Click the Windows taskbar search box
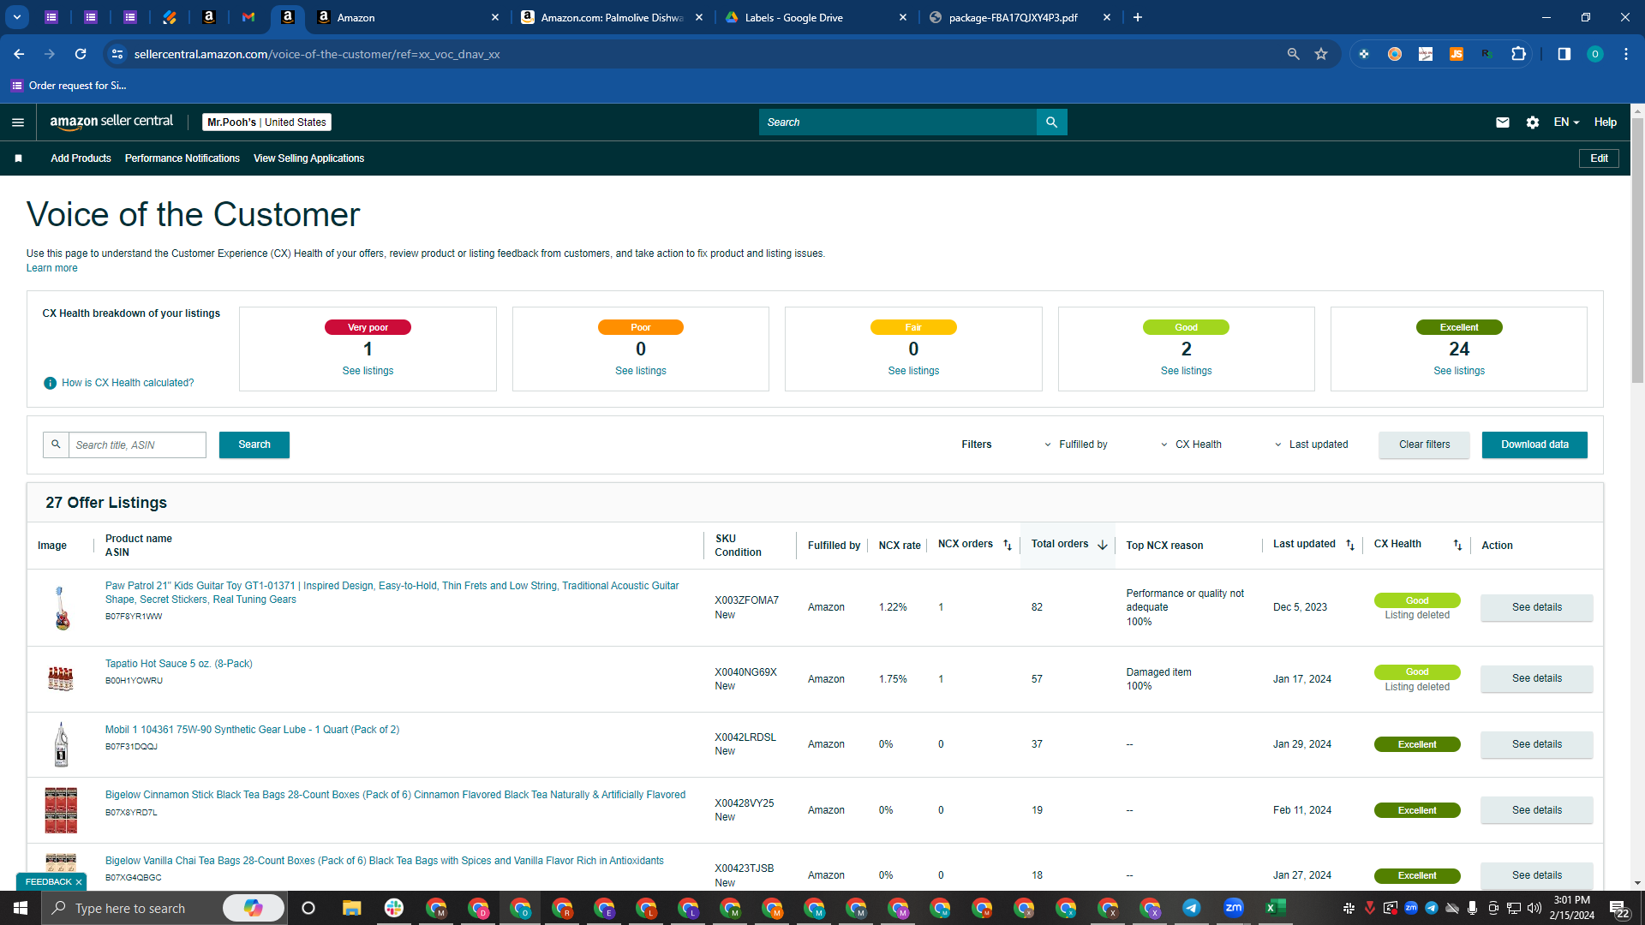Screen dimensions: 1645x925 point(163,908)
